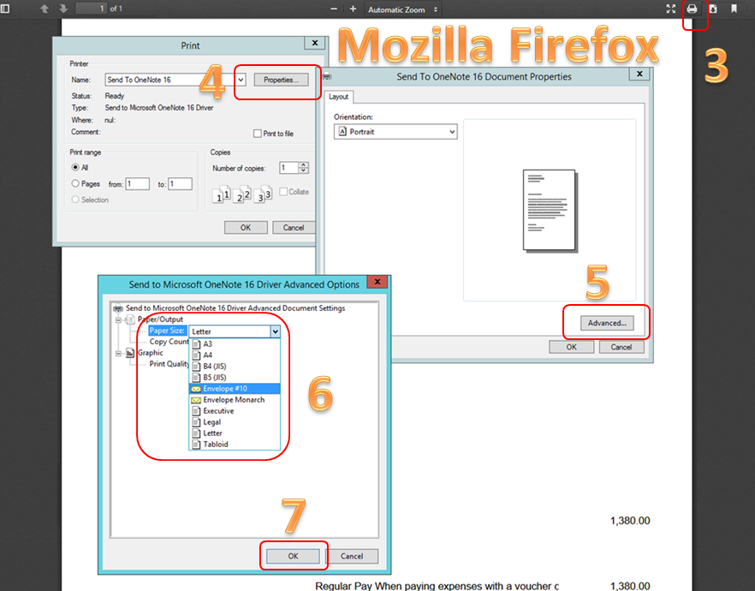This screenshot has height=591, width=755.
Task: Click the Number of copies field
Action: pos(289,168)
